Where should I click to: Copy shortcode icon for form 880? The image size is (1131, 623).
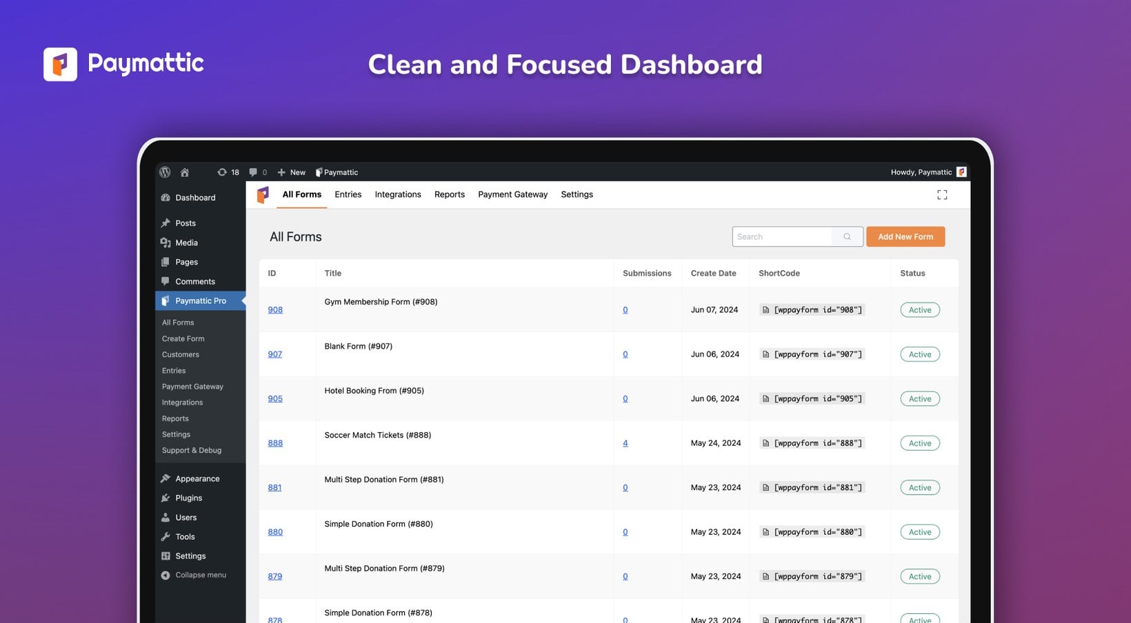(765, 532)
